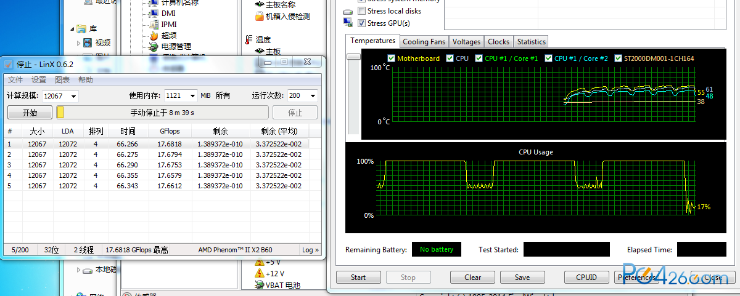Image resolution: width=740 pixels, height=296 pixels.
Task: Open the 计算规模 dropdown showing 12067
Action: click(x=74, y=96)
